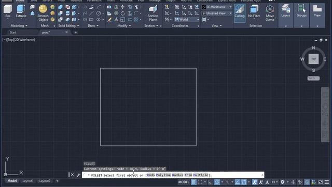332x187 pixels.
Task: Select the Rectangle draw tool
Action: tap(91, 20)
